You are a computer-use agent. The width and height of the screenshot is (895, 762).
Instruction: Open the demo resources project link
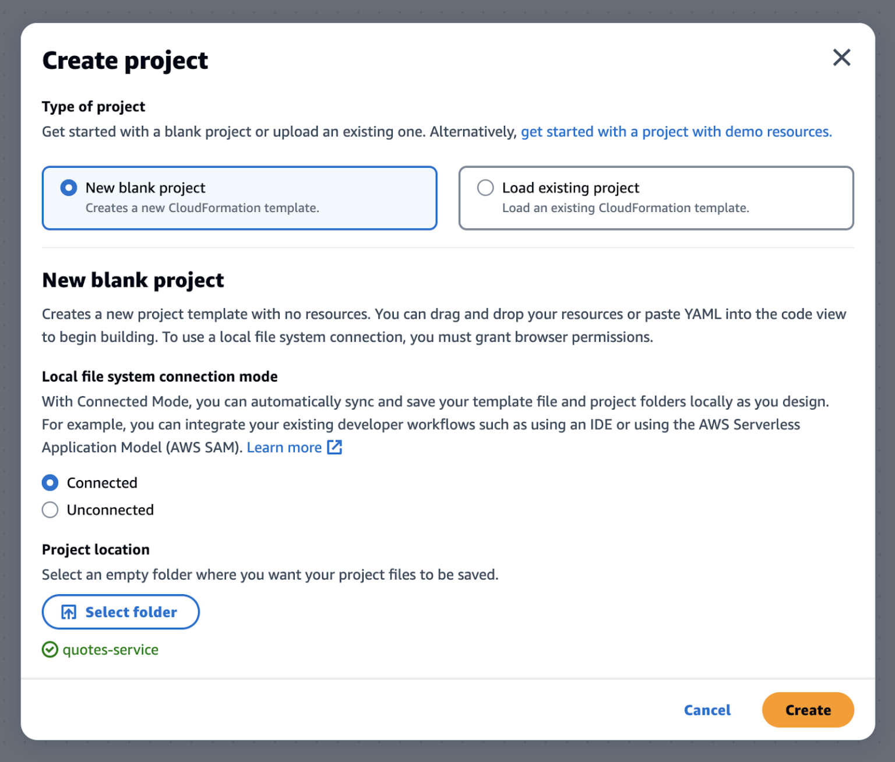(676, 132)
